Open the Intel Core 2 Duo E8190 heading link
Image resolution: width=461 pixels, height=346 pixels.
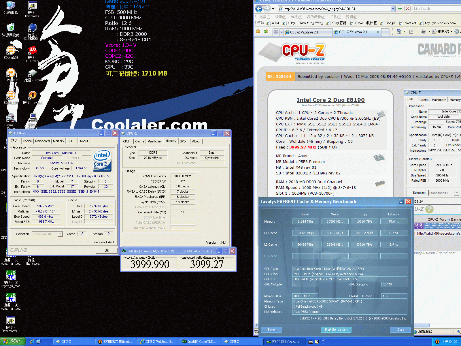[x=330, y=100]
